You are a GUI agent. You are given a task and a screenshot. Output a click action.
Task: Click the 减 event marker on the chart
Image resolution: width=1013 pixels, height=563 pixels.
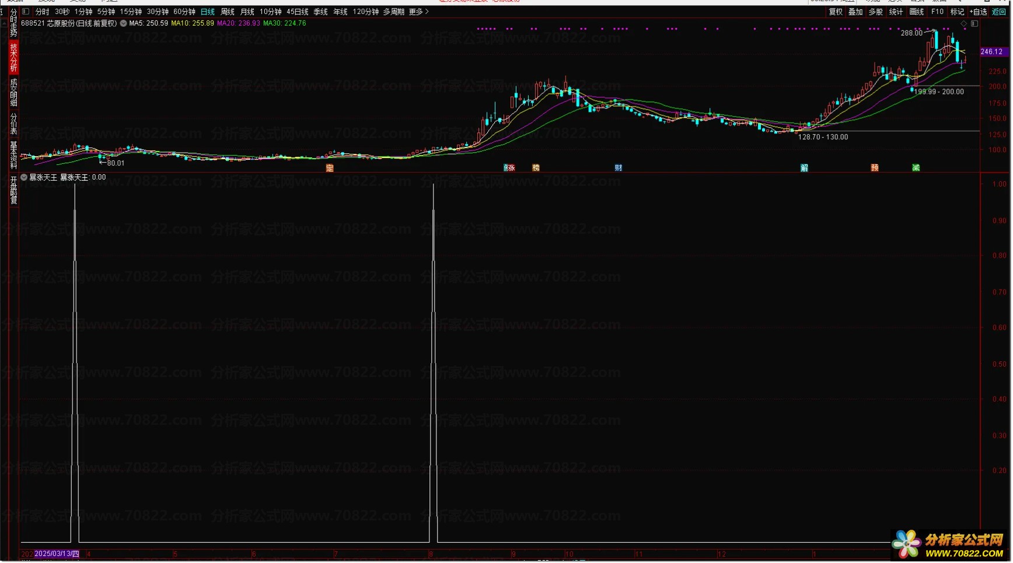tap(916, 168)
